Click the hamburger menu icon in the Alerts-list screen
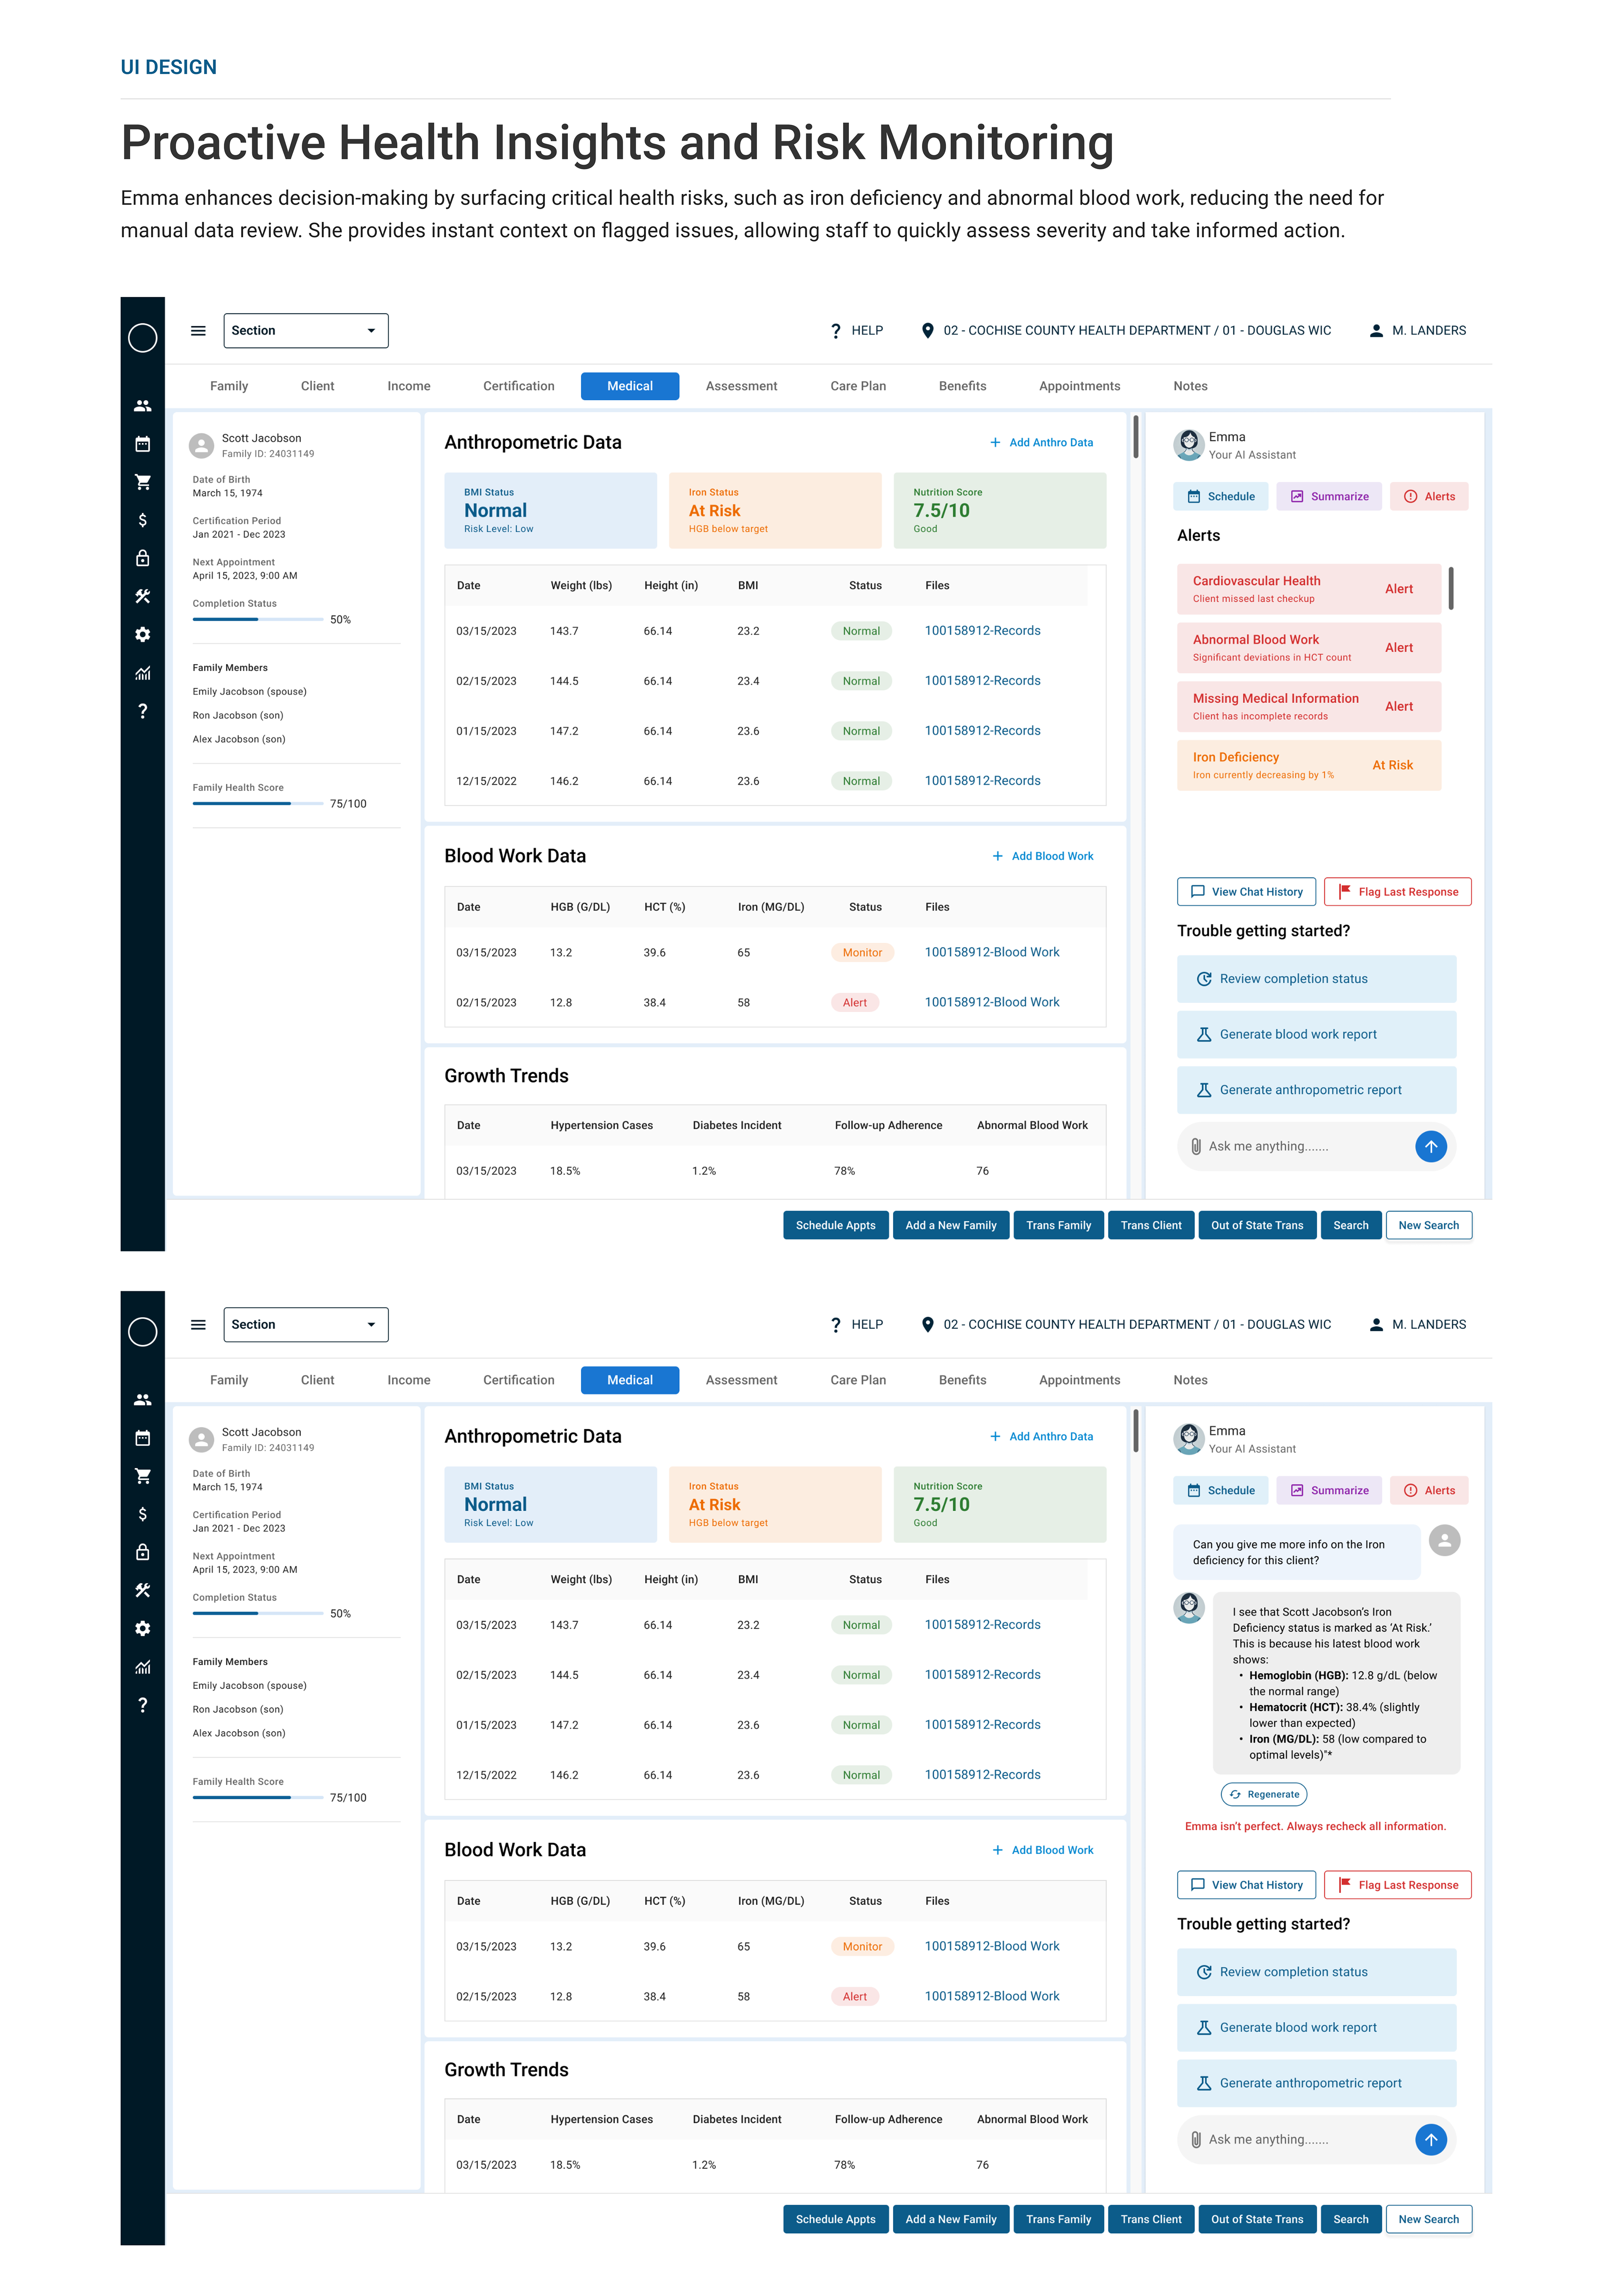 click(x=198, y=331)
